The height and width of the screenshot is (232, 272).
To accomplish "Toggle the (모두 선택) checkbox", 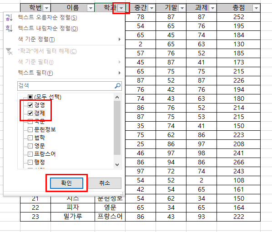I will (x=30, y=97).
